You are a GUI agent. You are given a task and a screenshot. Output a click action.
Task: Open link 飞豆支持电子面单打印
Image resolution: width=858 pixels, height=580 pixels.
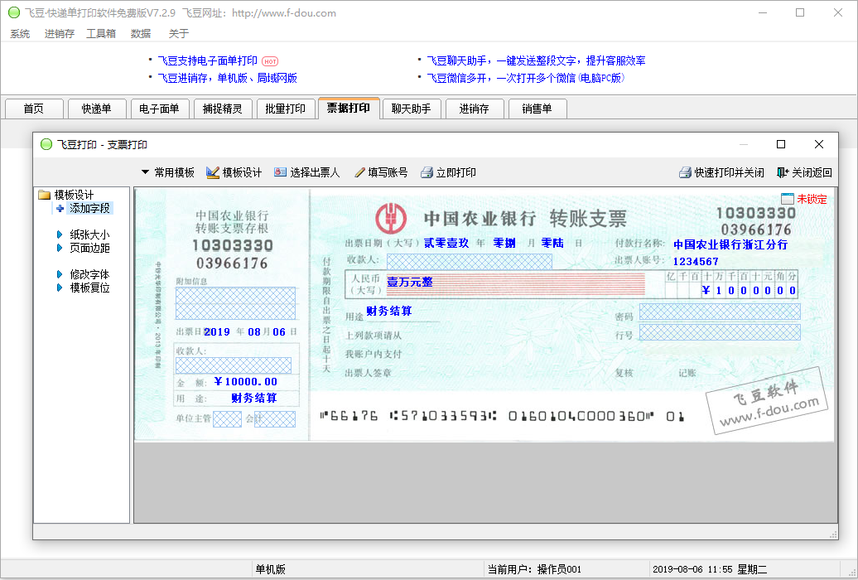pyautogui.click(x=207, y=60)
